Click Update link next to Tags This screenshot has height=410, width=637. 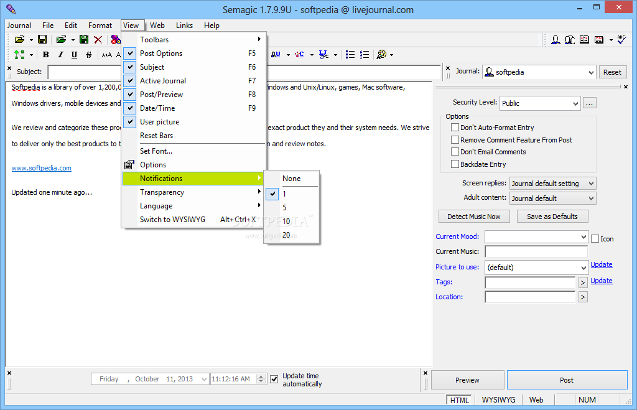(x=602, y=281)
